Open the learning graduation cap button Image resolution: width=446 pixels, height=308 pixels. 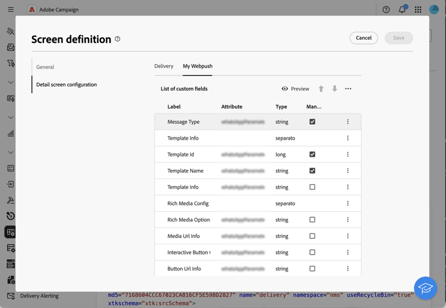click(425, 288)
